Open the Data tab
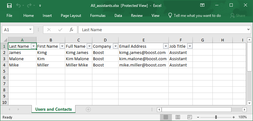The height and width of the screenshot is (121, 253). [x=118, y=16]
